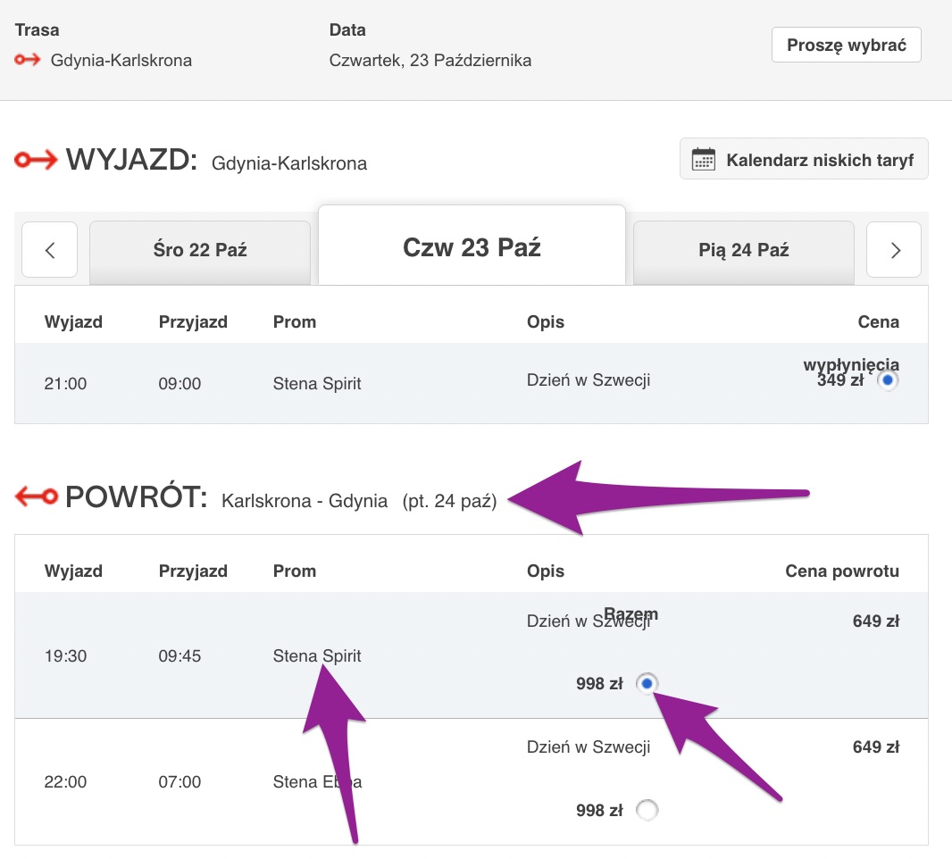Click the calendar icon in Kalendarz niskich taryf
The image size is (952, 859).
tap(704, 161)
